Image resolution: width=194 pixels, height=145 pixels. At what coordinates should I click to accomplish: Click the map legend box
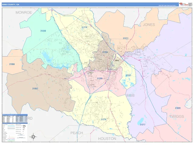(x=15, y=132)
